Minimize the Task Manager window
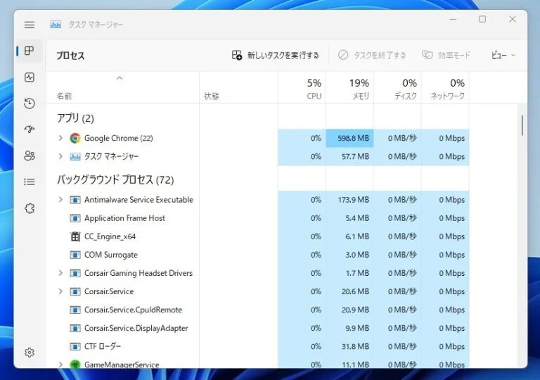Image resolution: width=540 pixels, height=380 pixels. (454, 19)
